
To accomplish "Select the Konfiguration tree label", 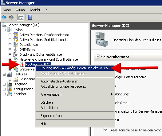I will coord(23,89).
